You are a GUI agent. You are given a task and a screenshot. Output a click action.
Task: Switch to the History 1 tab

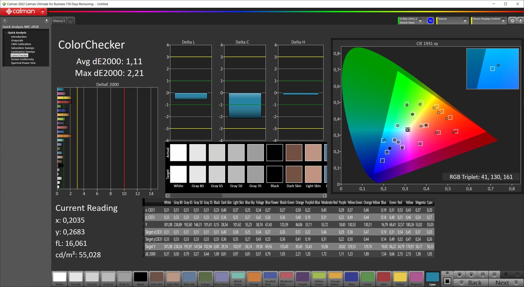59,21
